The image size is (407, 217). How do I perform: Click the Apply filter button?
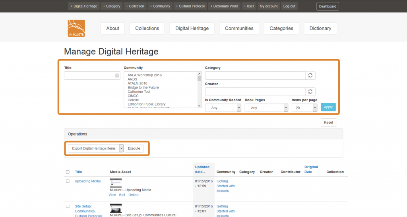click(328, 107)
